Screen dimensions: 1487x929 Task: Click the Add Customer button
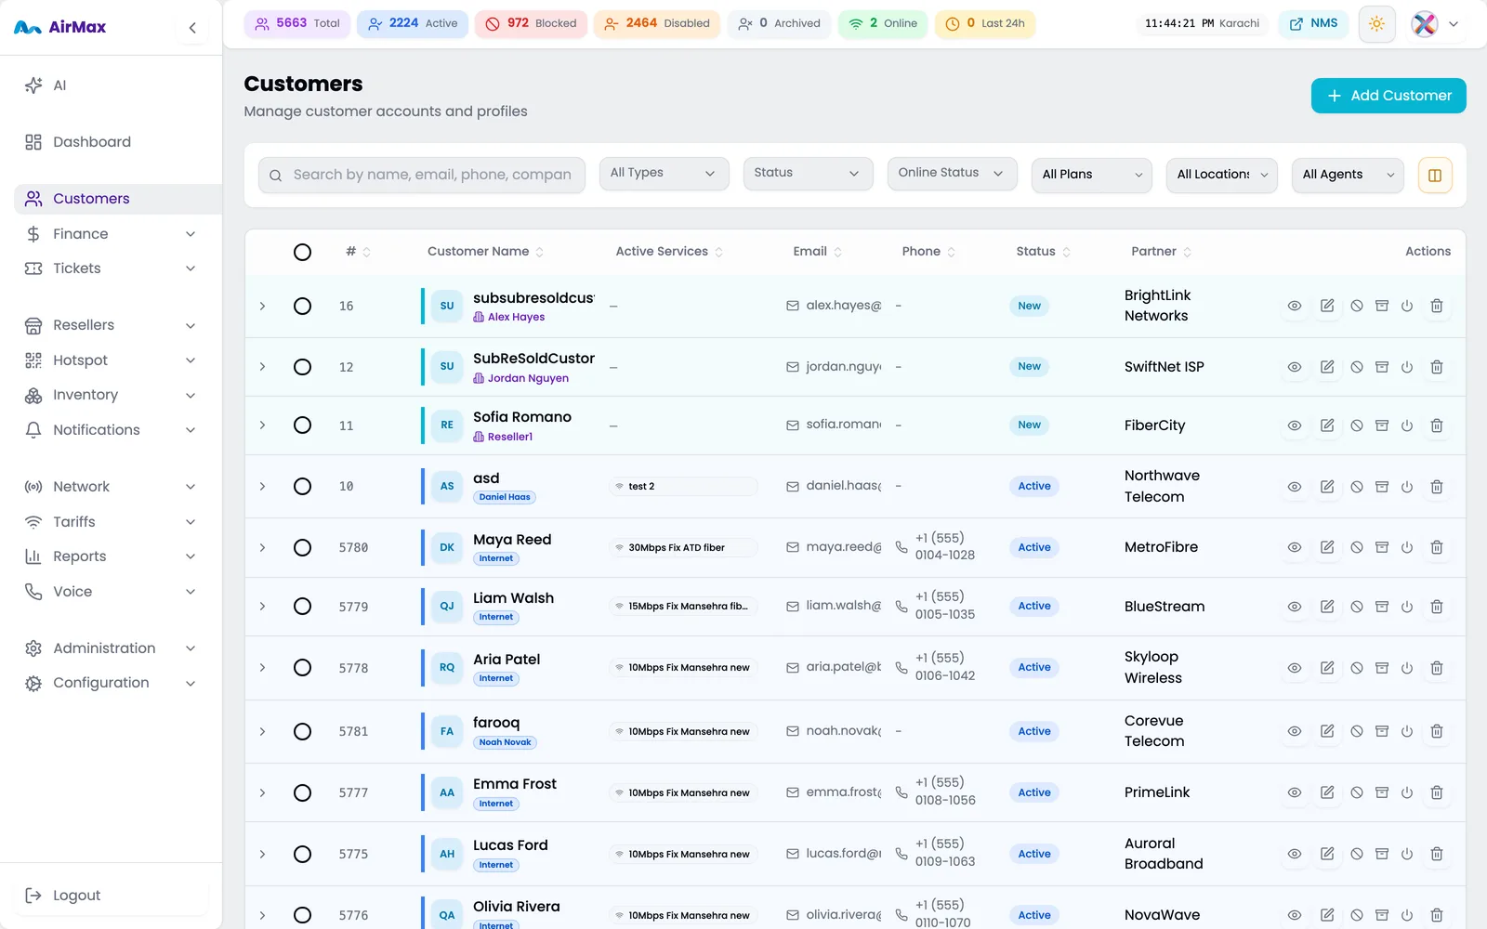pyautogui.click(x=1388, y=96)
